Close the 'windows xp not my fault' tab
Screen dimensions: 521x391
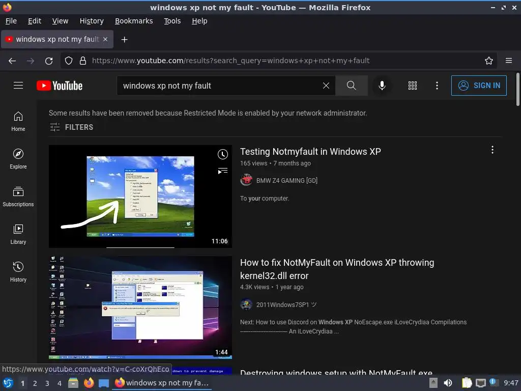point(105,39)
